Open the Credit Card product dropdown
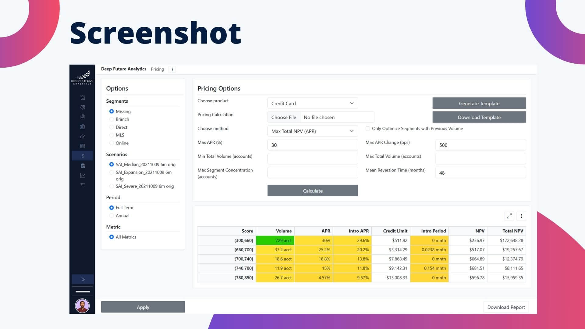This screenshot has width=585, height=329. [x=313, y=103]
